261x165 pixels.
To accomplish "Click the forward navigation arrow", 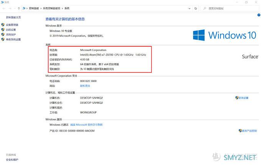I will point(10,8).
